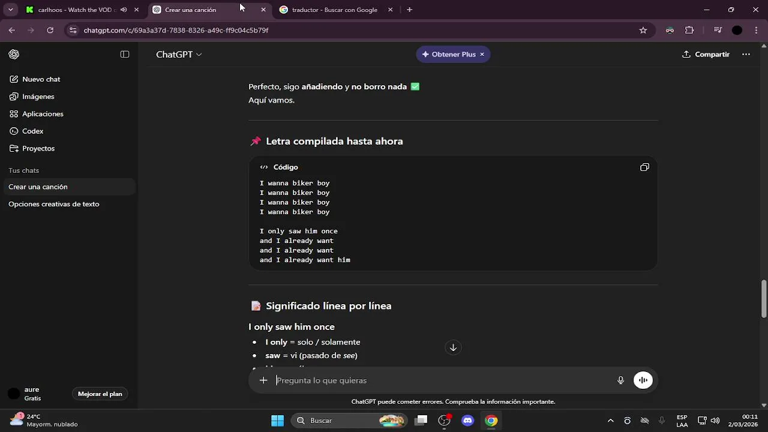This screenshot has height=432, width=768.
Task: Start voice mode with the waveform button
Action: coord(643,380)
